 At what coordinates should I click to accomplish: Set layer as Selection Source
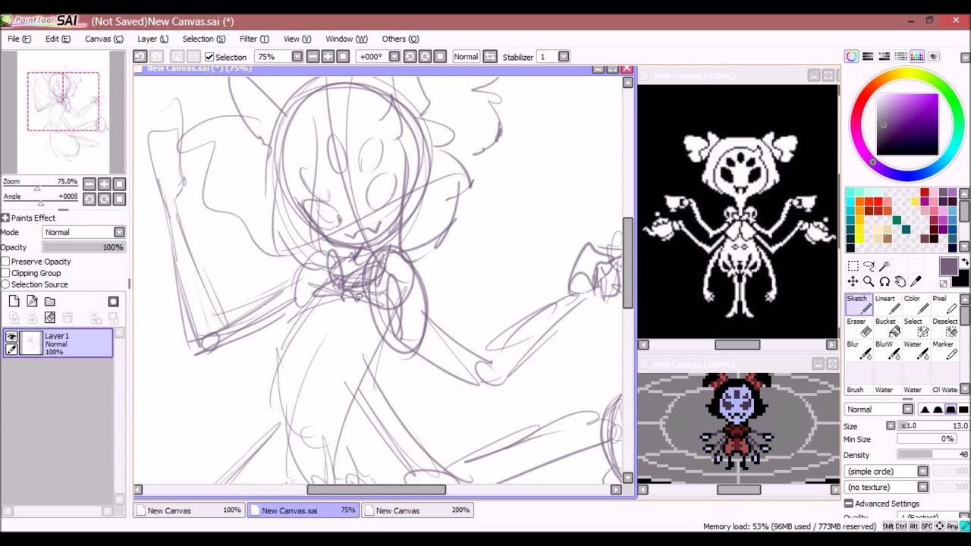click(x=6, y=284)
